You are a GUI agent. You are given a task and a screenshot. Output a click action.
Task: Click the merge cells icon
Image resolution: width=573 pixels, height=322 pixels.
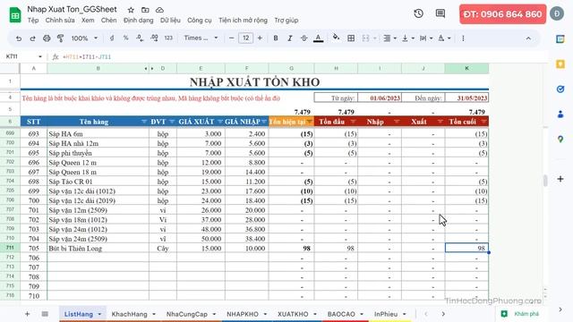365,38
